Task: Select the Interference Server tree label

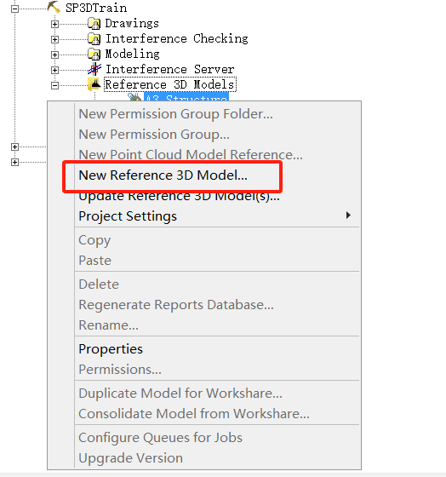Action: pyautogui.click(x=169, y=69)
